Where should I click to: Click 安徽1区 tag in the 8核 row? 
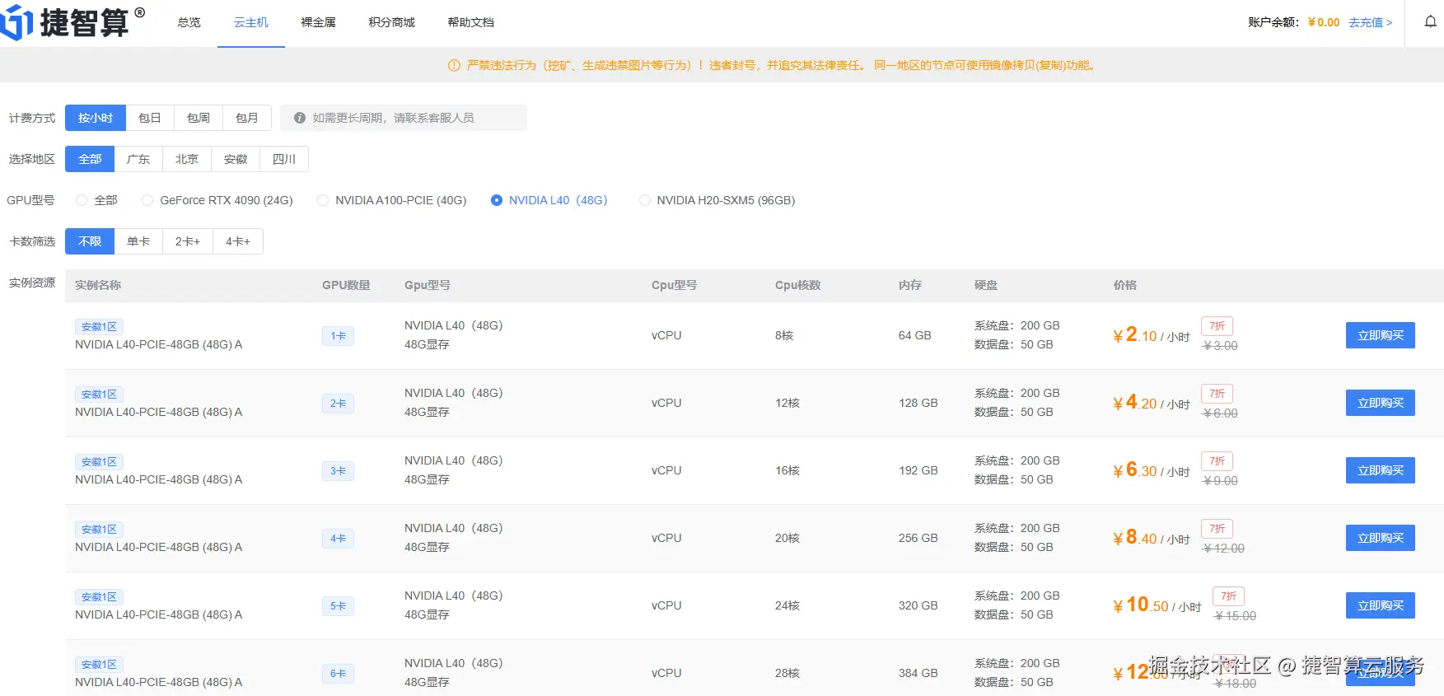click(x=99, y=327)
